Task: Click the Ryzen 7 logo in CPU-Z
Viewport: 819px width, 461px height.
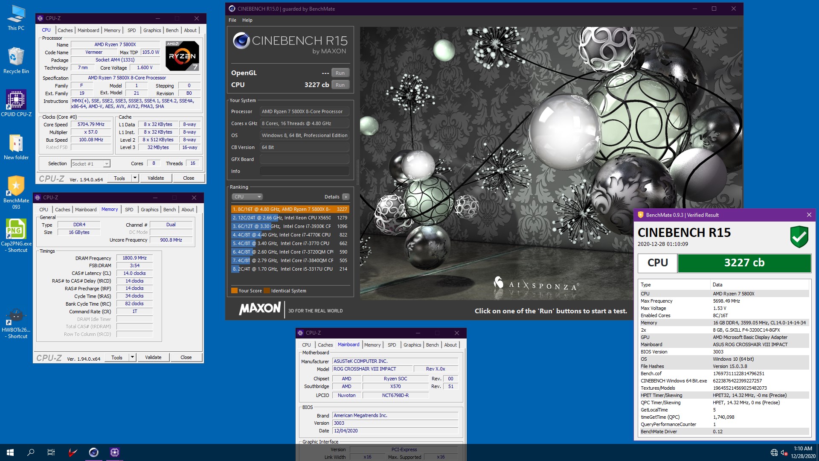Action: point(183,56)
